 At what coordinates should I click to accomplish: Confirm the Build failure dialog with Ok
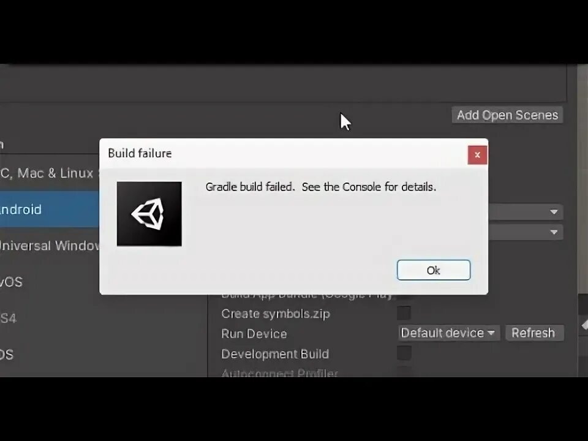click(x=434, y=270)
